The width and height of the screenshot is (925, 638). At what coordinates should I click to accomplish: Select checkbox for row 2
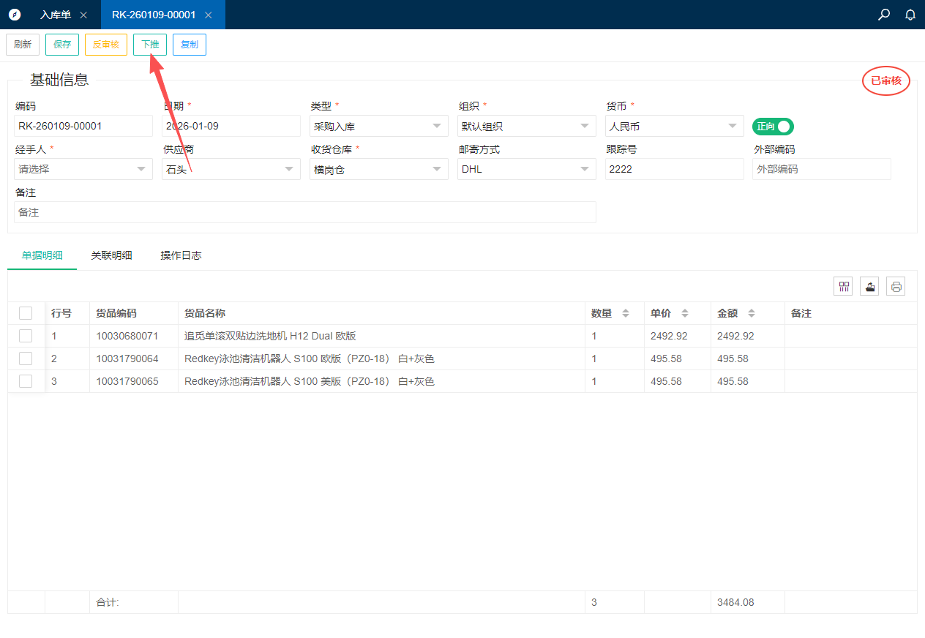point(26,359)
